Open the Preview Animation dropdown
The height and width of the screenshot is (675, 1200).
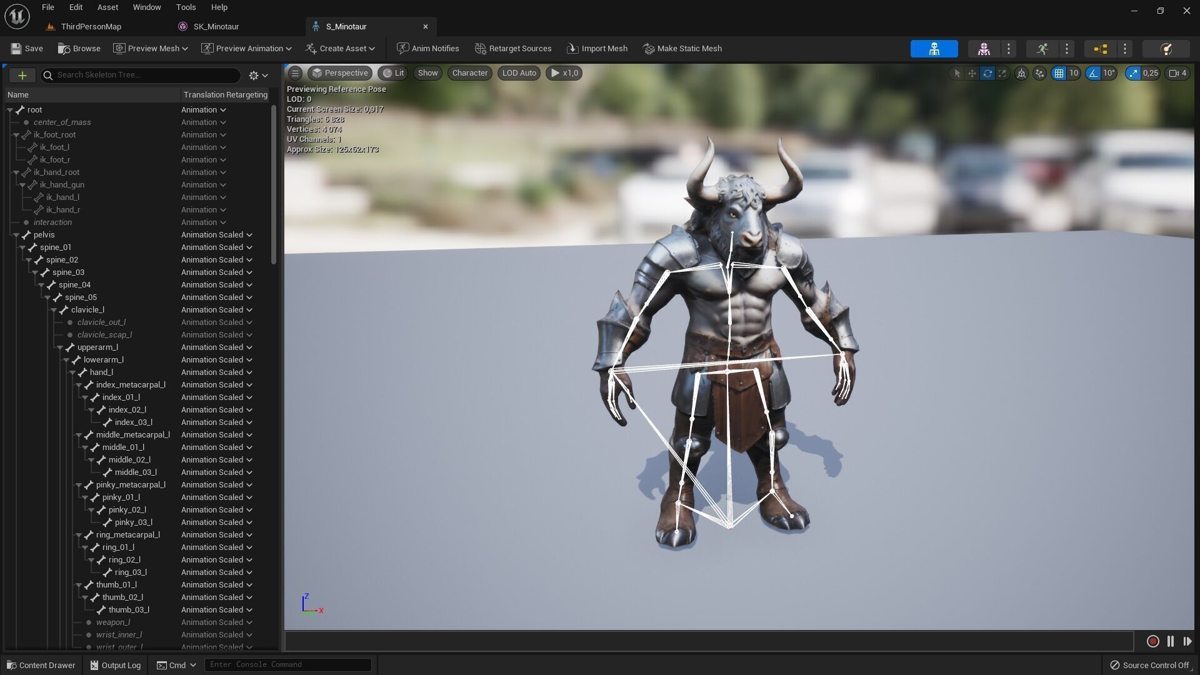click(x=246, y=49)
